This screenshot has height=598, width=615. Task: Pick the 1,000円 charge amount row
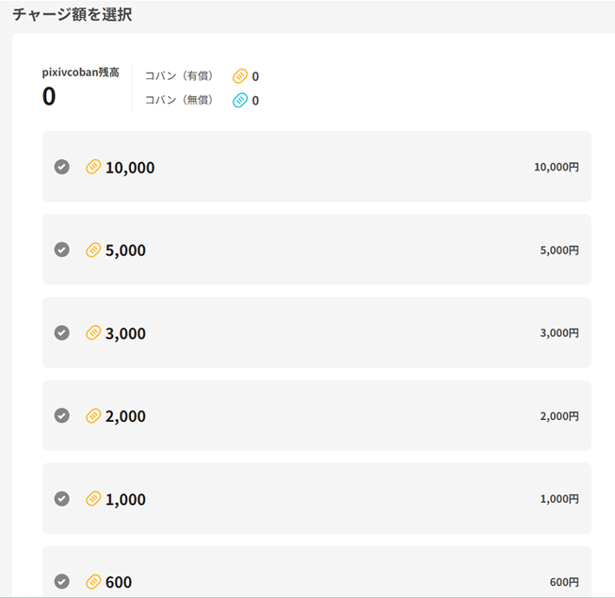(x=316, y=498)
